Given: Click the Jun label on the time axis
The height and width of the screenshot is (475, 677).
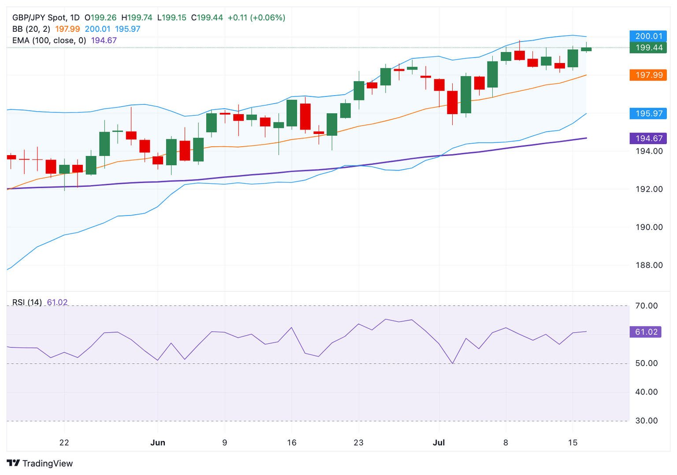Looking at the screenshot, I should pos(158,442).
